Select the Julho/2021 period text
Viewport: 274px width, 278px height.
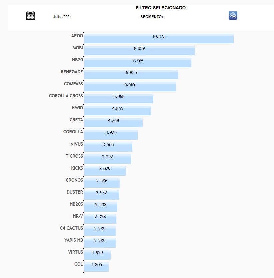62,17
